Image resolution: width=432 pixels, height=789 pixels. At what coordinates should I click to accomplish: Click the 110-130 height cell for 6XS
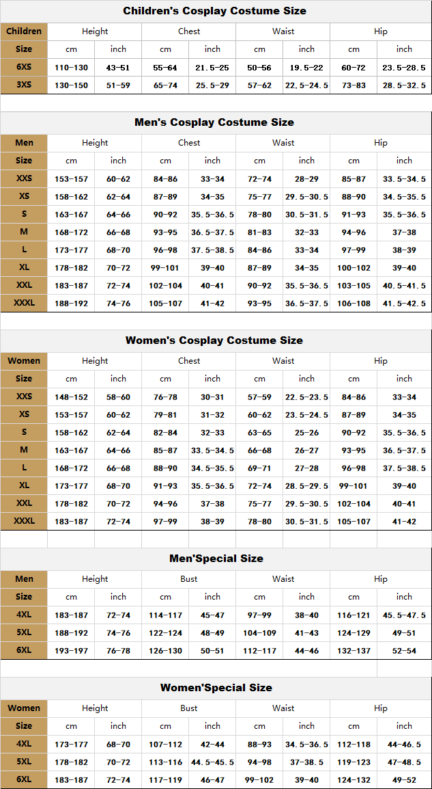(71, 68)
